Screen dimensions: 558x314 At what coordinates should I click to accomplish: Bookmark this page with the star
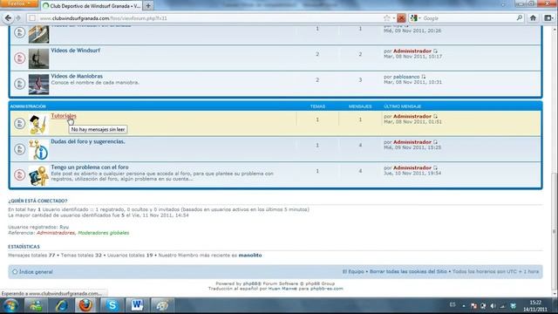tap(387, 18)
